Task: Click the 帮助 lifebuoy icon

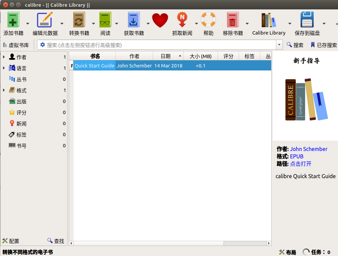Action: (x=208, y=20)
